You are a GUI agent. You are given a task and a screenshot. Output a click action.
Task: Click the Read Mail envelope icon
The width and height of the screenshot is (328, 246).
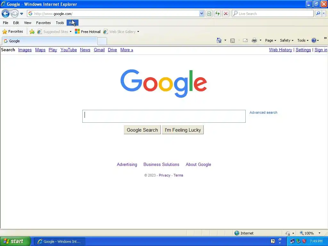(x=245, y=40)
